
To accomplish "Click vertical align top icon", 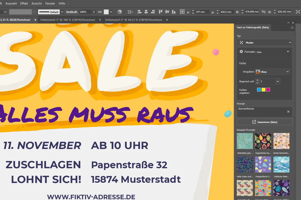I will (161, 12).
